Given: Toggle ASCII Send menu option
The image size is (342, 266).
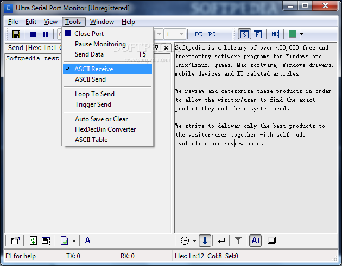Looking at the screenshot, I should [x=107, y=79].
